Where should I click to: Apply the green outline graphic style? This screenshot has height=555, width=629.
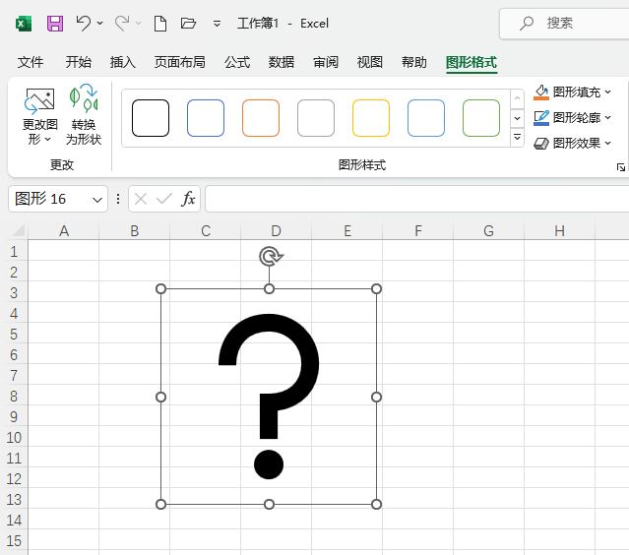481,118
